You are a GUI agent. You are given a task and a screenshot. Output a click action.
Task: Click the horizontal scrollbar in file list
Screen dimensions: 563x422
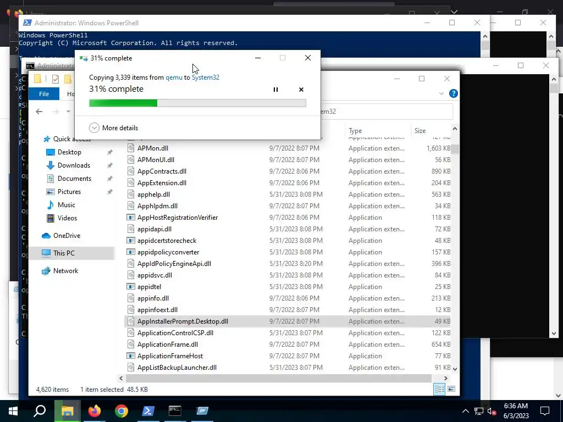point(278,378)
